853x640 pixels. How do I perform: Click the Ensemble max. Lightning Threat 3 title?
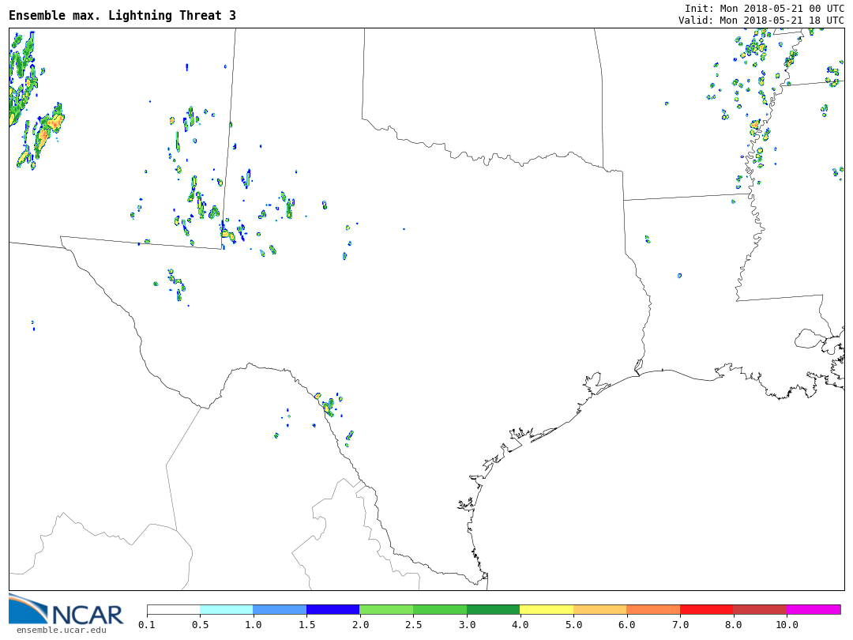point(122,16)
